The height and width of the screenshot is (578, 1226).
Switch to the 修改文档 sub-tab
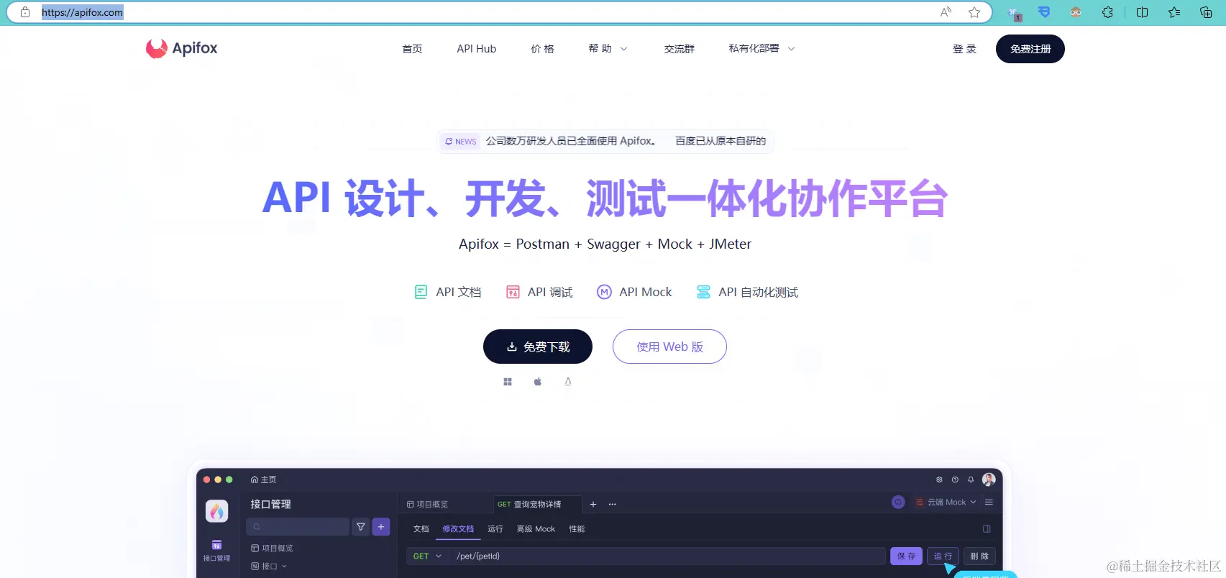pyautogui.click(x=458, y=529)
